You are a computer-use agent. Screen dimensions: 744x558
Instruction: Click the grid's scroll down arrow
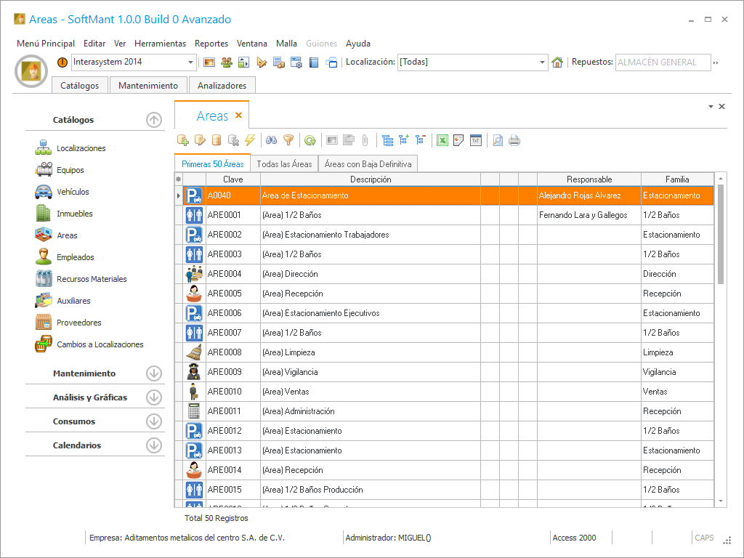coord(721,501)
